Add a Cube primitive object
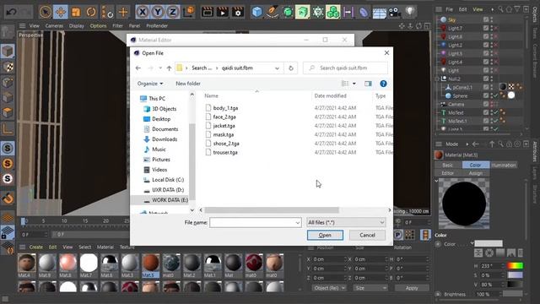This screenshot has width=540, height=304. [256, 12]
